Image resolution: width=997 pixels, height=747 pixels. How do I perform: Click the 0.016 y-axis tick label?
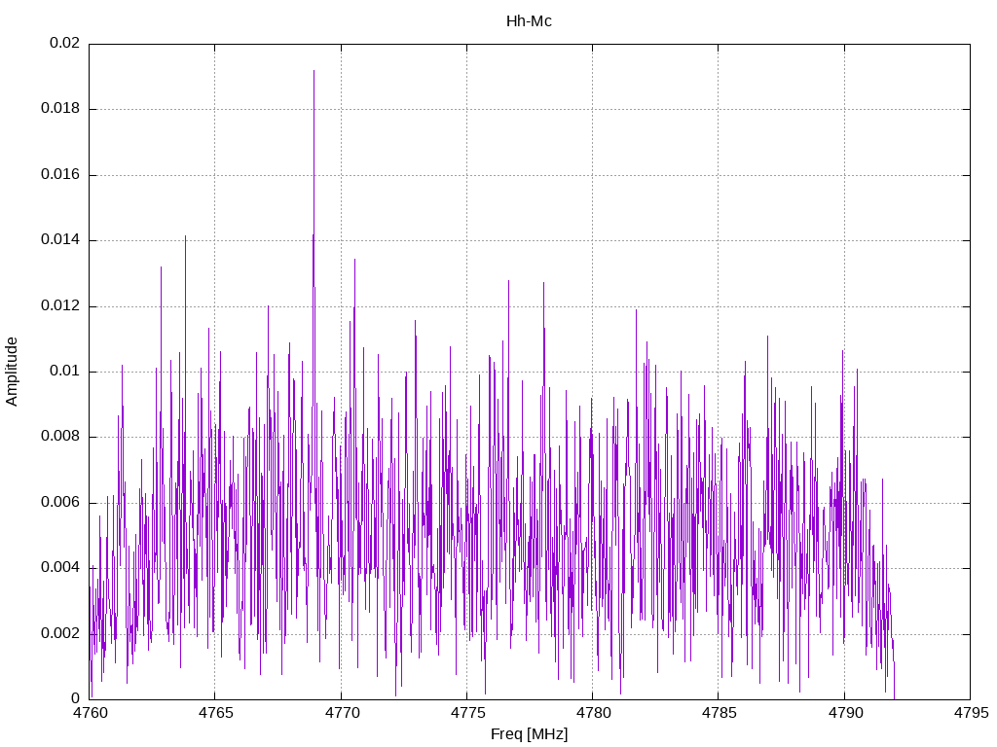point(61,175)
